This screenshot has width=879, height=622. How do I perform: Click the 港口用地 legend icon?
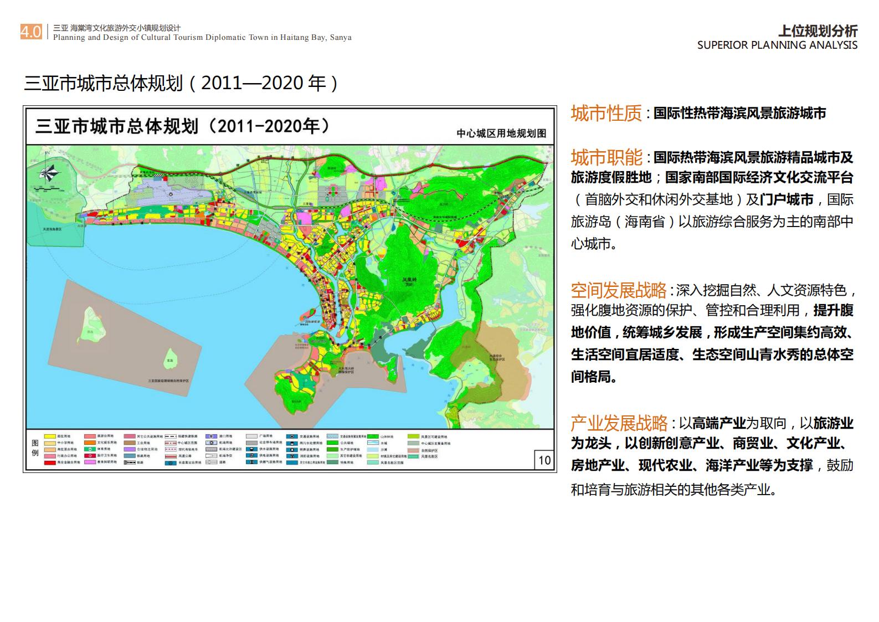(x=211, y=436)
